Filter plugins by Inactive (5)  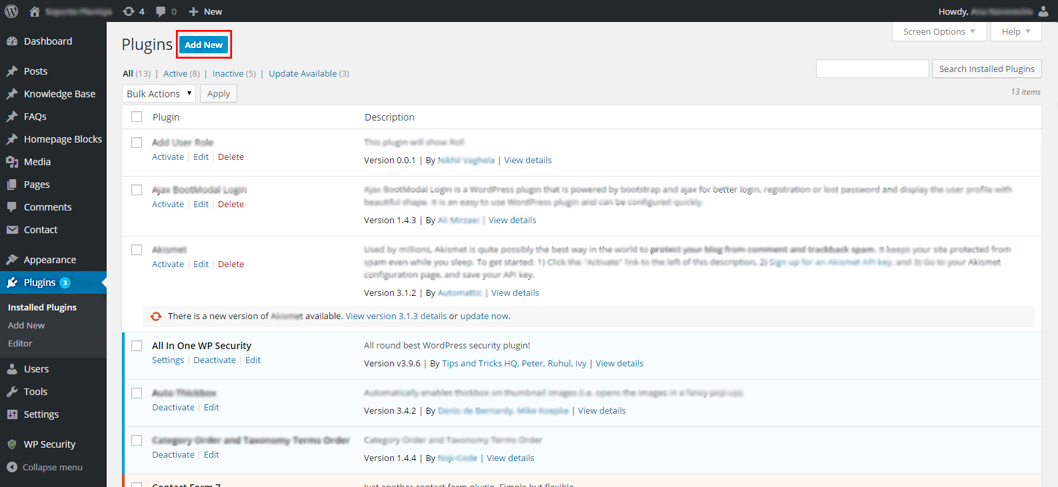(234, 73)
